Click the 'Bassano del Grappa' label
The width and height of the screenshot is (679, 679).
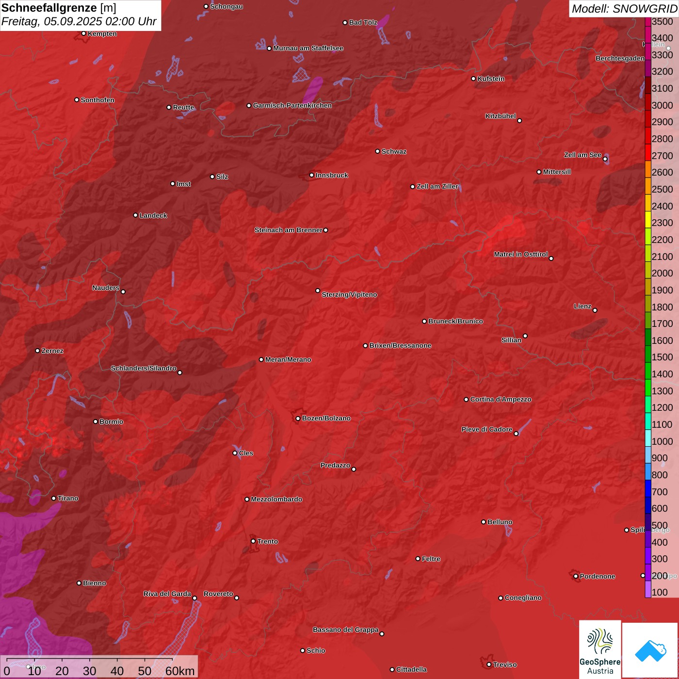point(346,630)
